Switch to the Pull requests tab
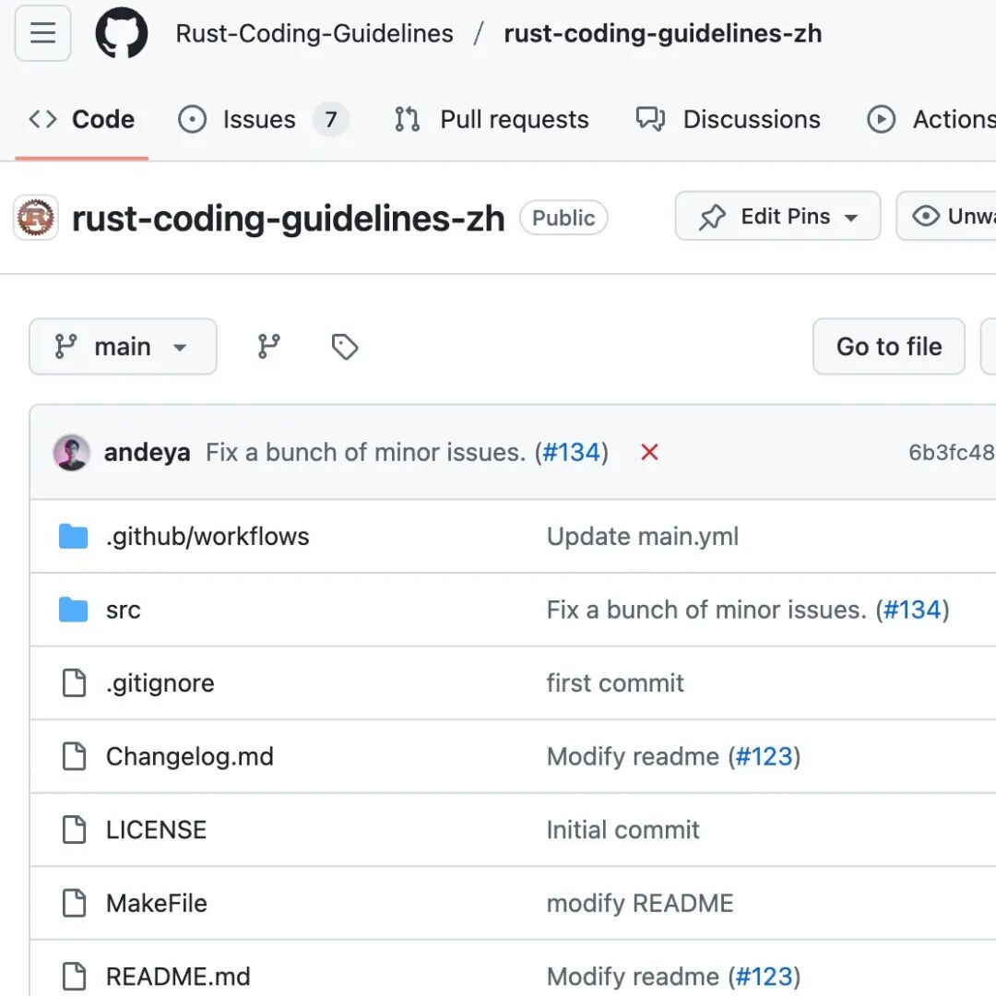 [491, 119]
